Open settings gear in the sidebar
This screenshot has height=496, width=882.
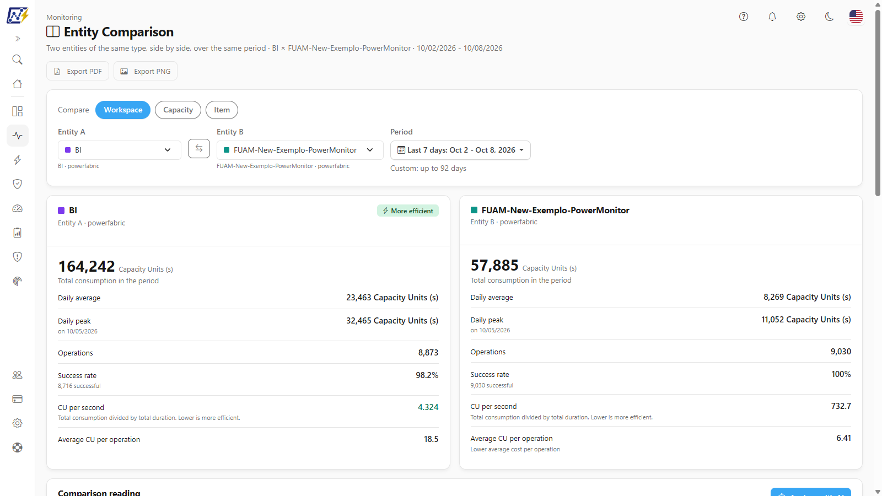tap(18, 423)
